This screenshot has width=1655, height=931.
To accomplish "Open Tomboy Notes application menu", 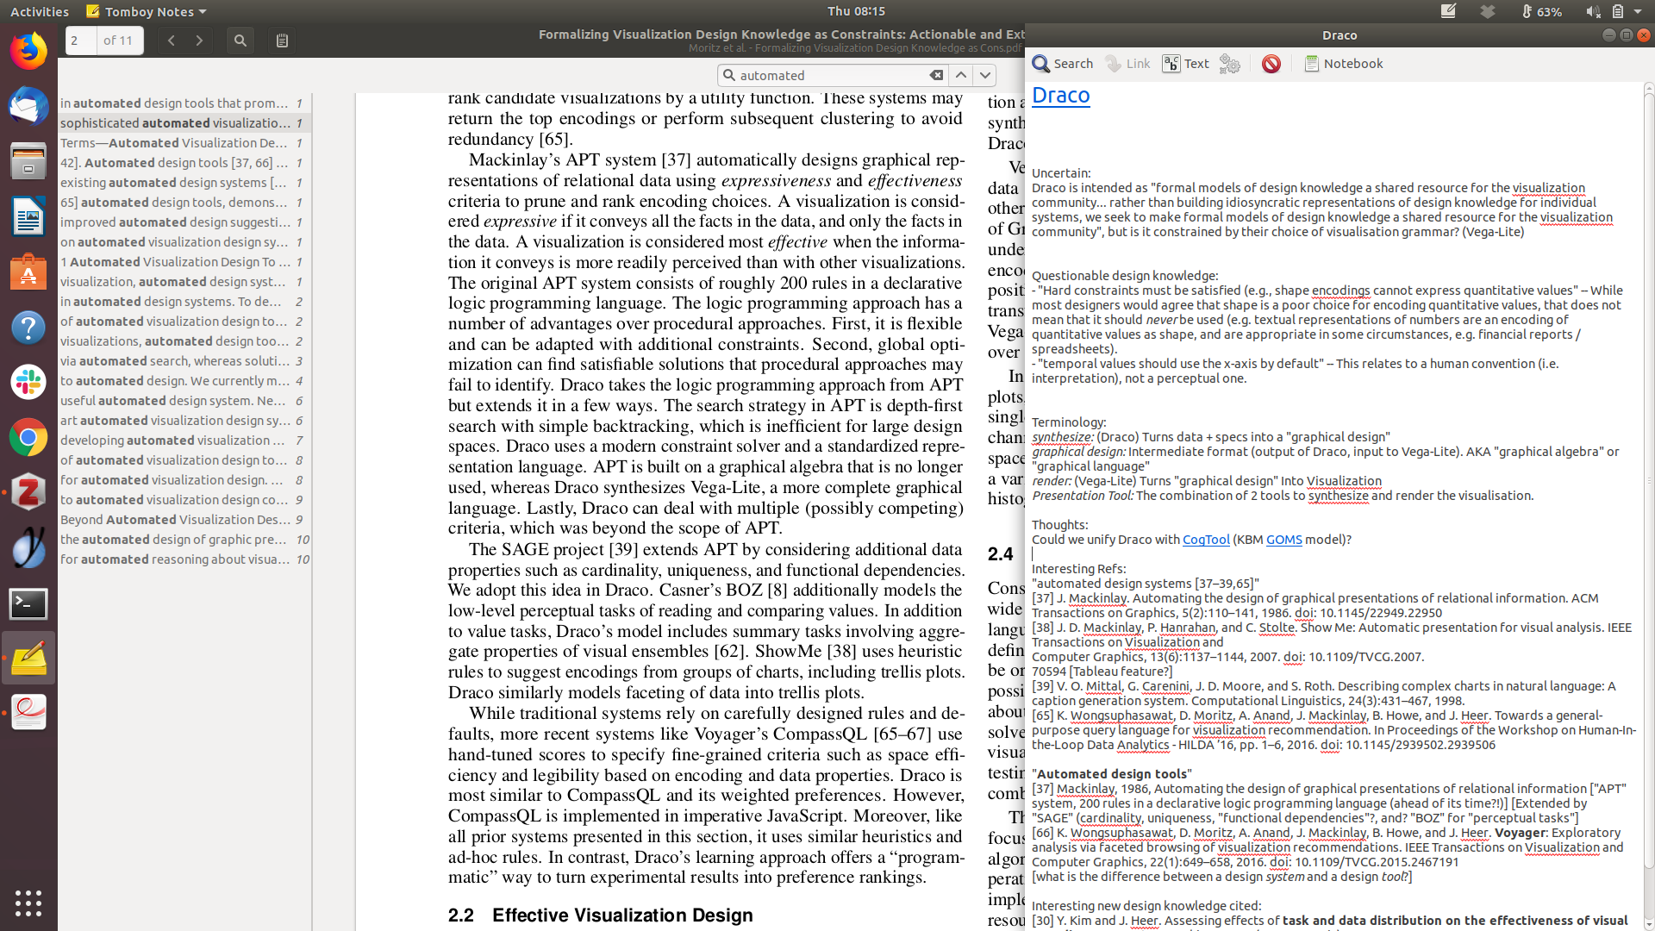I will coord(147,11).
